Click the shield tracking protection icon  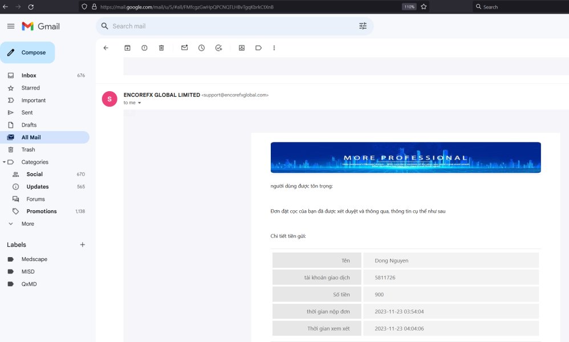[84, 6]
